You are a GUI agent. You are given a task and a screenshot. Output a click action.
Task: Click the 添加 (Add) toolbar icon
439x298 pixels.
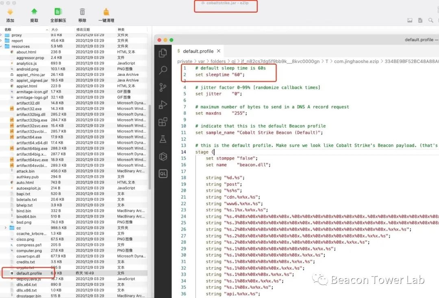point(10,12)
